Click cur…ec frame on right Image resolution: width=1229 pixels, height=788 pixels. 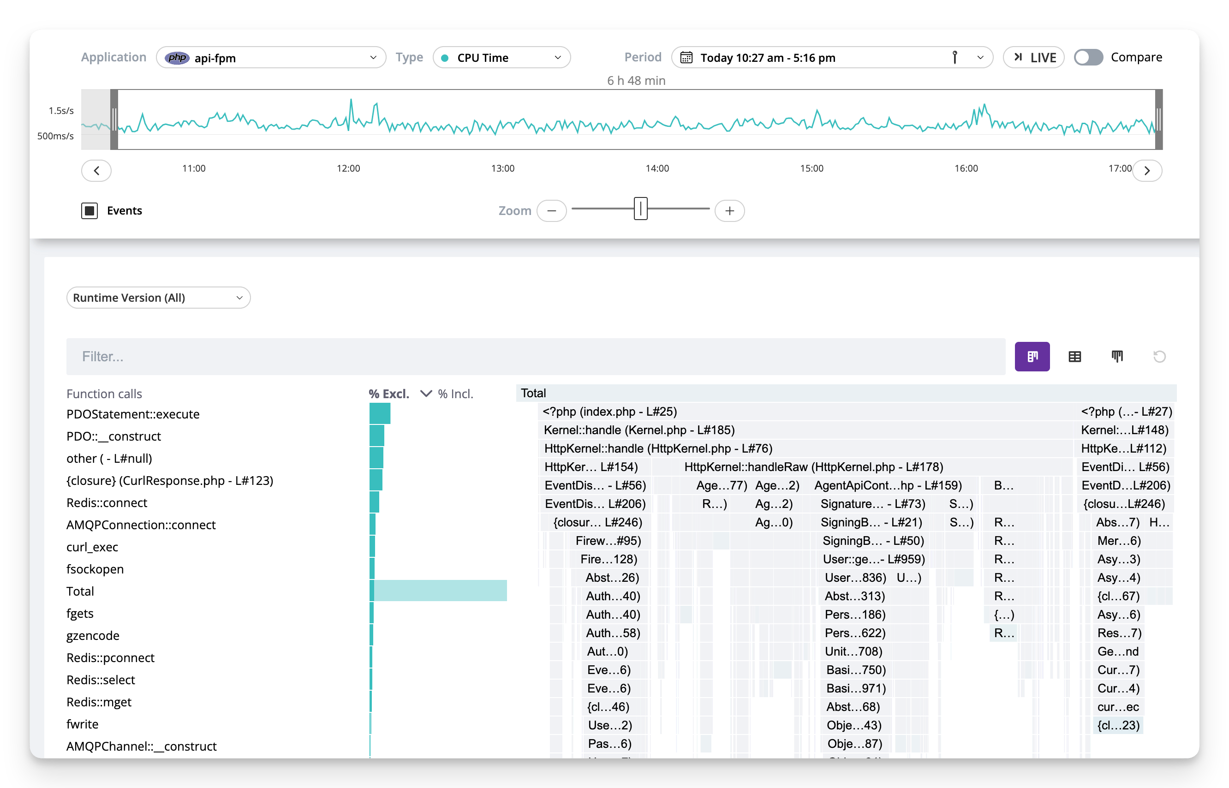(x=1118, y=707)
